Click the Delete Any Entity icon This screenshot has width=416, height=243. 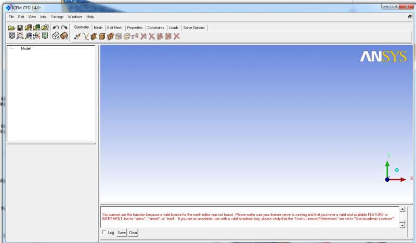point(177,36)
